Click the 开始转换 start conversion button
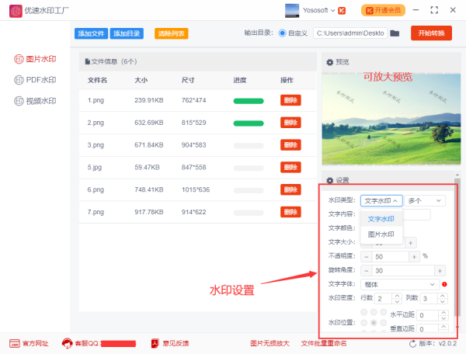 (x=430, y=33)
